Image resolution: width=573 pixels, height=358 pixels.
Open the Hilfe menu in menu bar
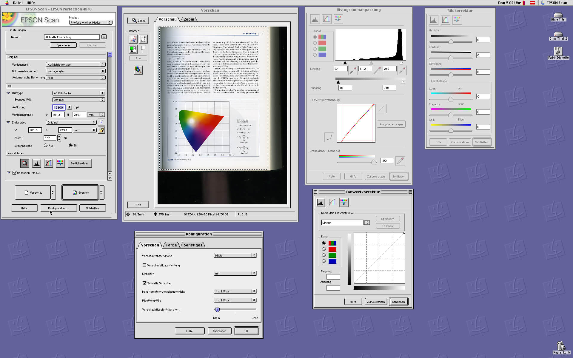[30, 3]
